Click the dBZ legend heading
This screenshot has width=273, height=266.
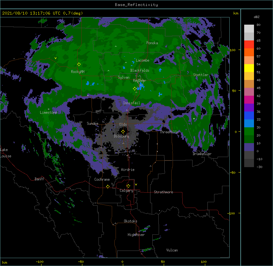pyautogui.click(x=257, y=17)
